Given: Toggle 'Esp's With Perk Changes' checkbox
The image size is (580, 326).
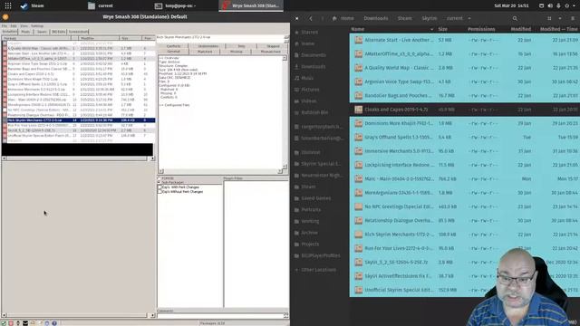Looking at the screenshot, I should pos(159,187).
